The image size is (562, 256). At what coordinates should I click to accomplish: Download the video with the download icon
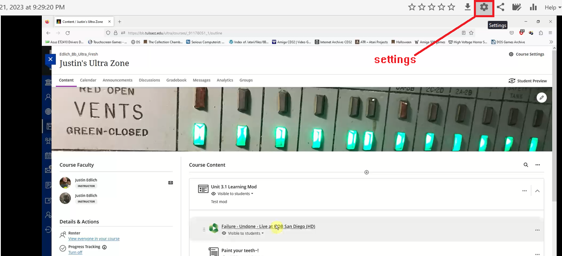tap(467, 7)
